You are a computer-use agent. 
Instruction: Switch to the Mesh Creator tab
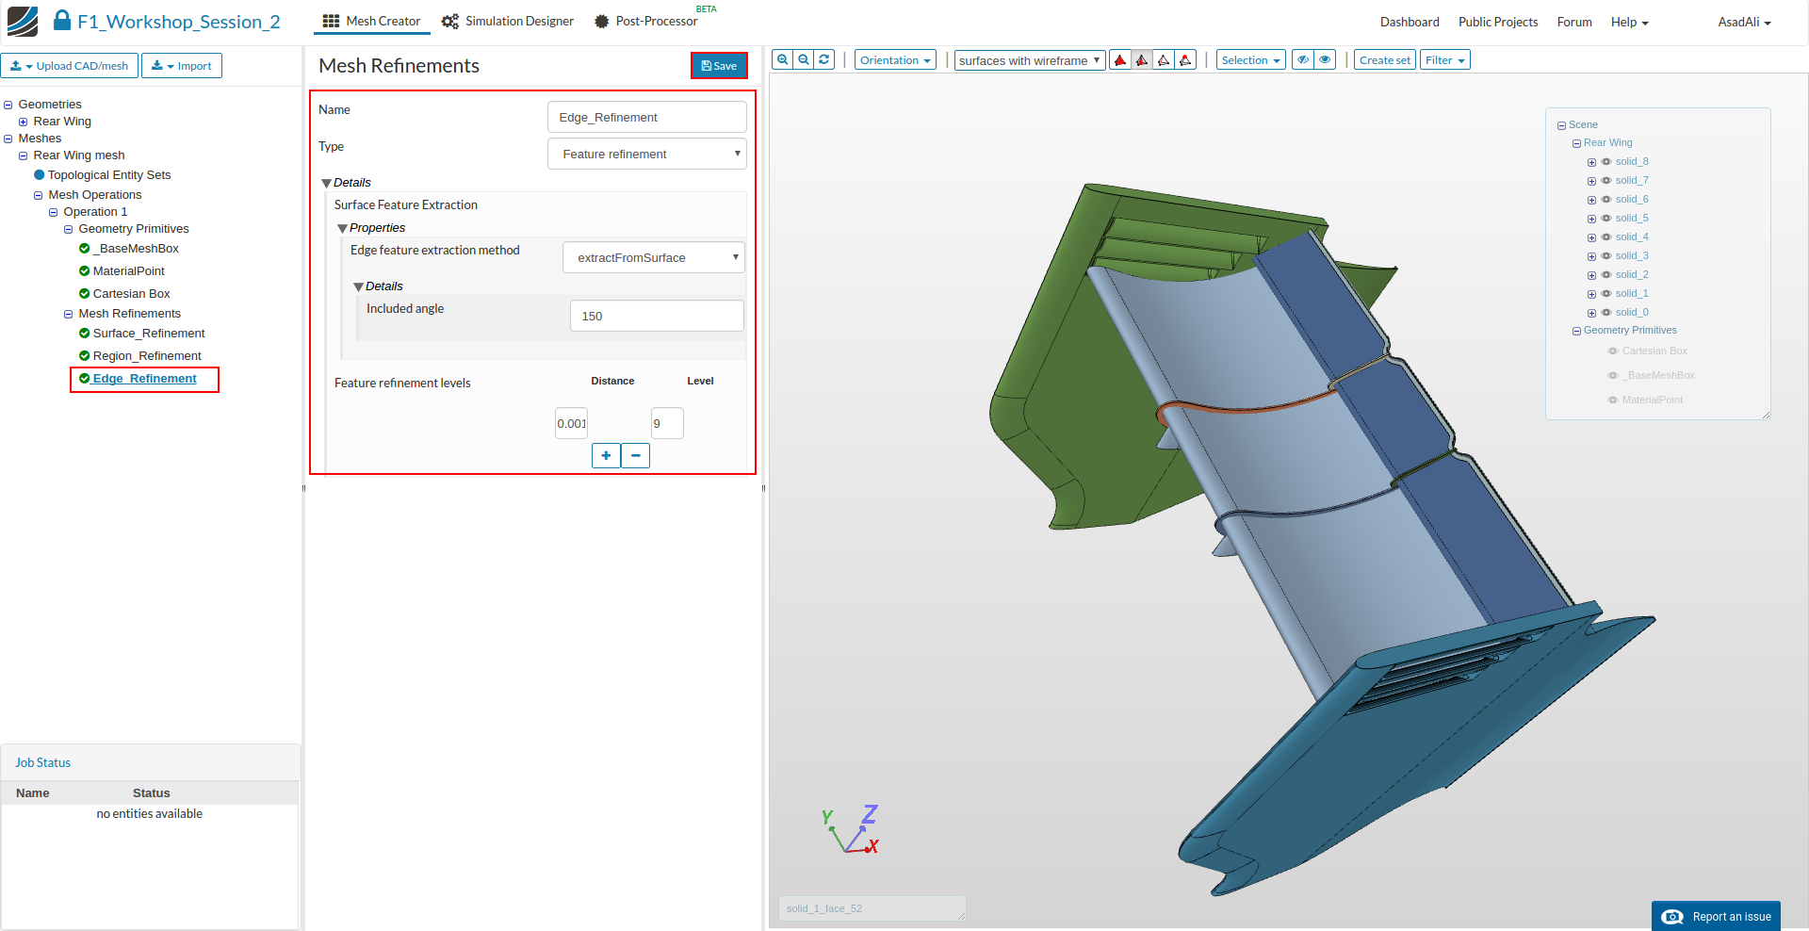point(372,21)
